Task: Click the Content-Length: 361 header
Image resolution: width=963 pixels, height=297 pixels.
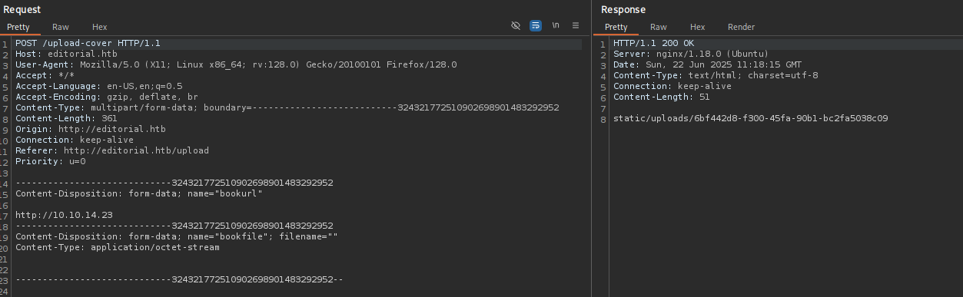Action: [66, 119]
